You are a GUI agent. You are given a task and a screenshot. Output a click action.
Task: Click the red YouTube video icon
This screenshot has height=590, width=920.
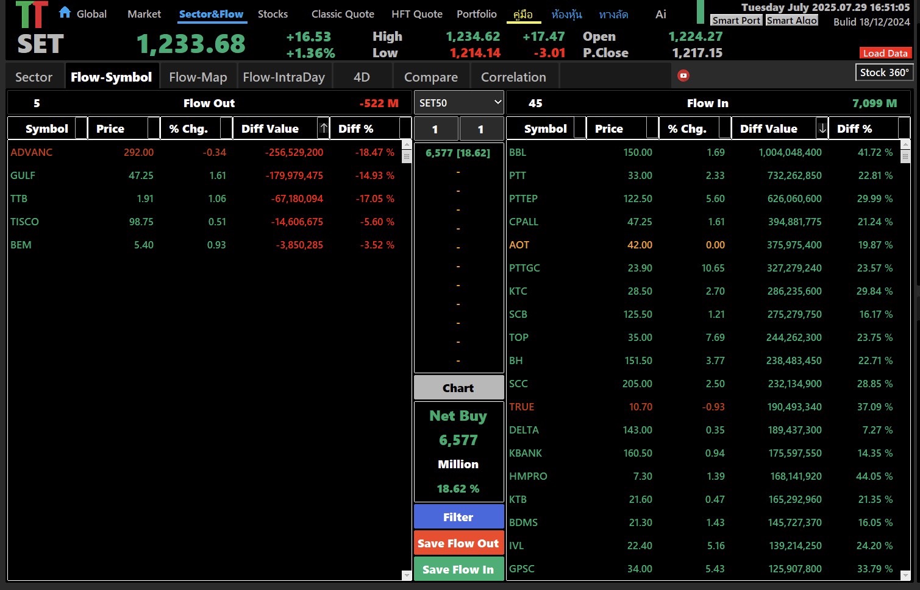coord(683,76)
